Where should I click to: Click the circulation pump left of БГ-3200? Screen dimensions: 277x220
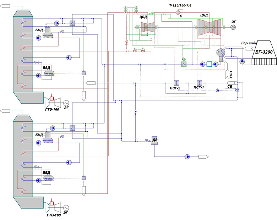(243, 61)
